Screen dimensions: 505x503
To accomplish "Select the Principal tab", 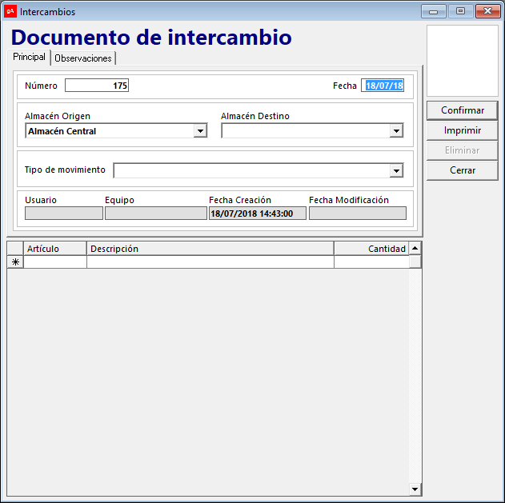I will [29, 58].
